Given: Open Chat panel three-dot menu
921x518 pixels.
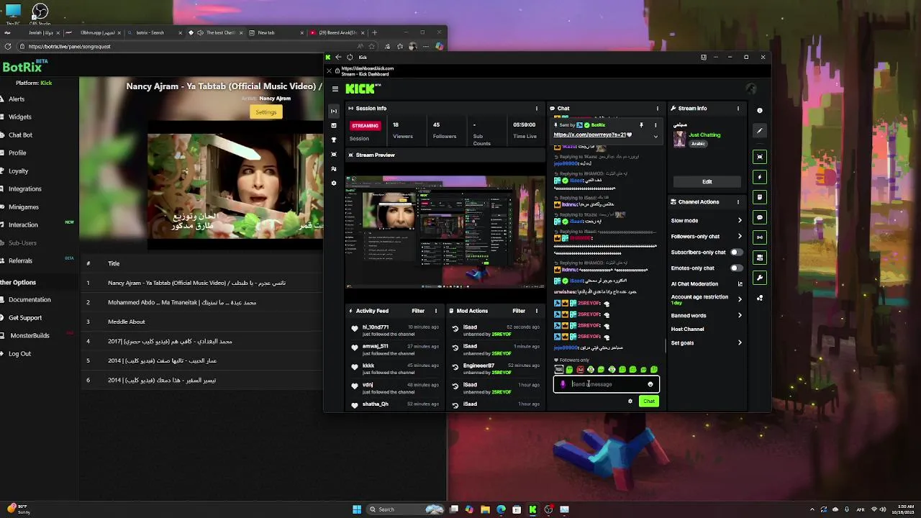Looking at the screenshot, I should pyautogui.click(x=657, y=109).
